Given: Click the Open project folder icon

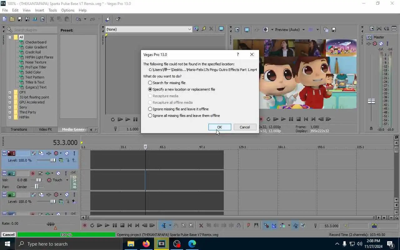Looking at the screenshot, I should click(x=12, y=19).
